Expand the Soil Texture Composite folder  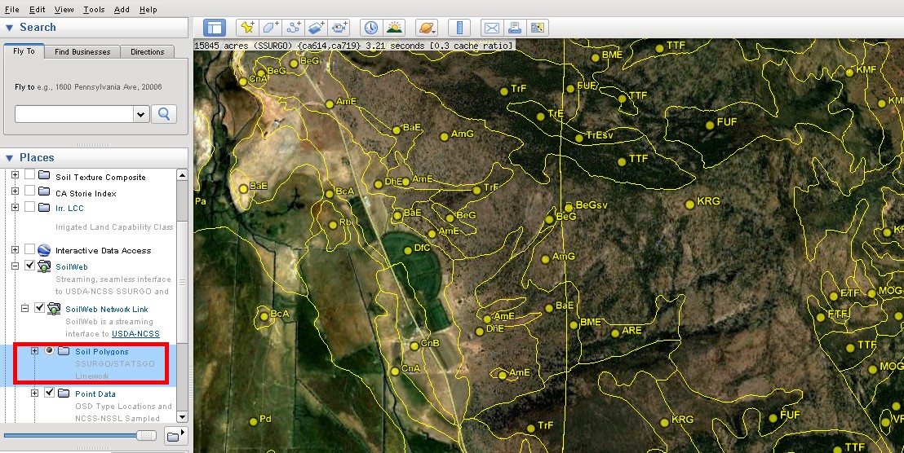[x=14, y=176]
